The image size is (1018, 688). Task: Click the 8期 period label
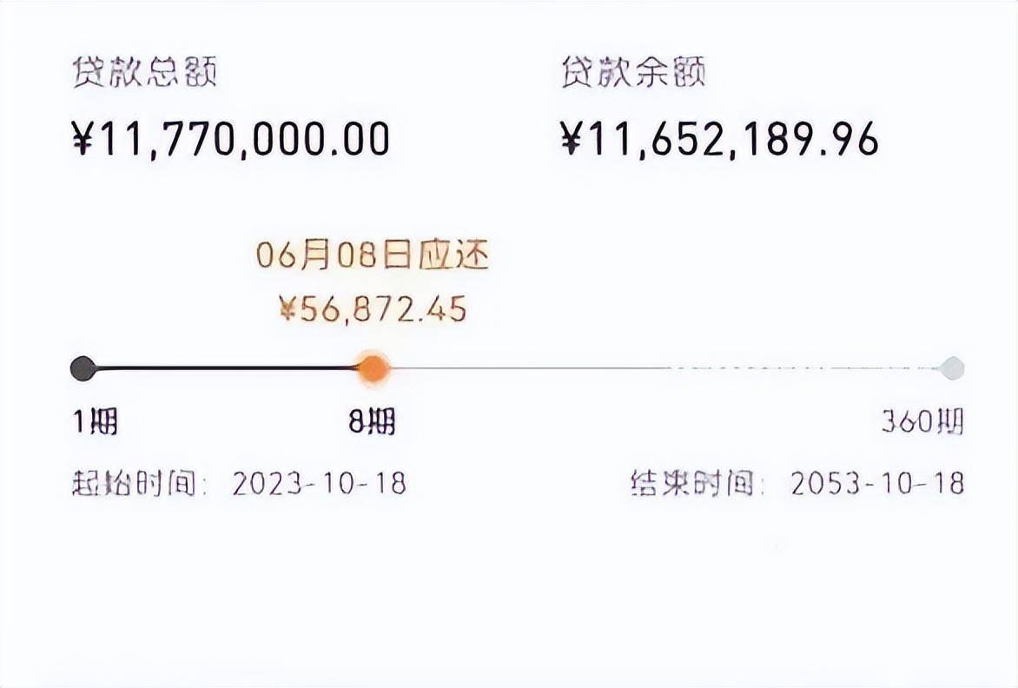coord(372,422)
